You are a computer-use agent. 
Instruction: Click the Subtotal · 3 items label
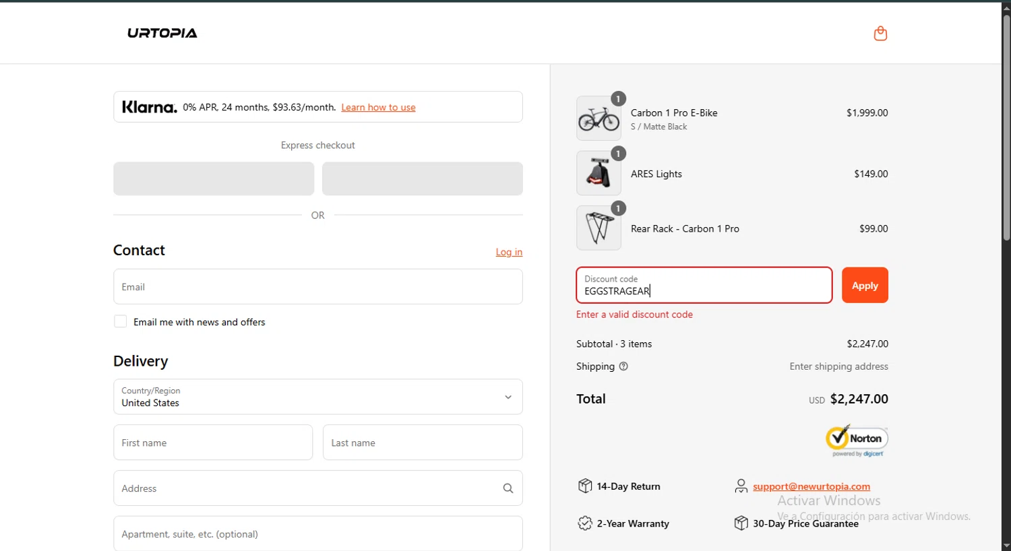tap(614, 344)
